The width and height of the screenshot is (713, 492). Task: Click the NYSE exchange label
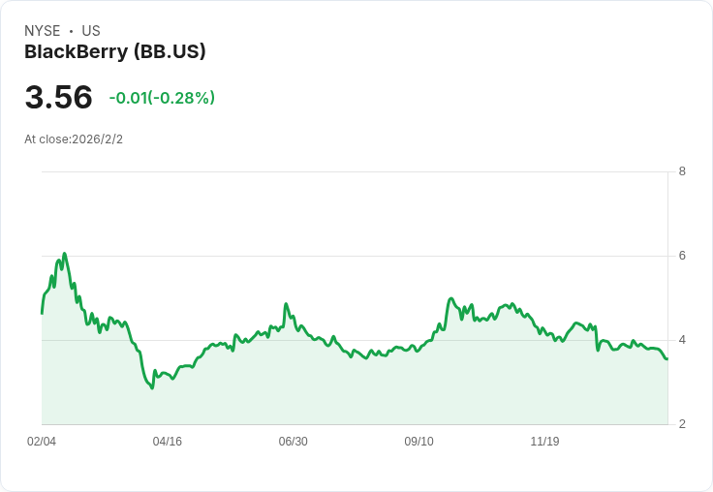(43, 31)
